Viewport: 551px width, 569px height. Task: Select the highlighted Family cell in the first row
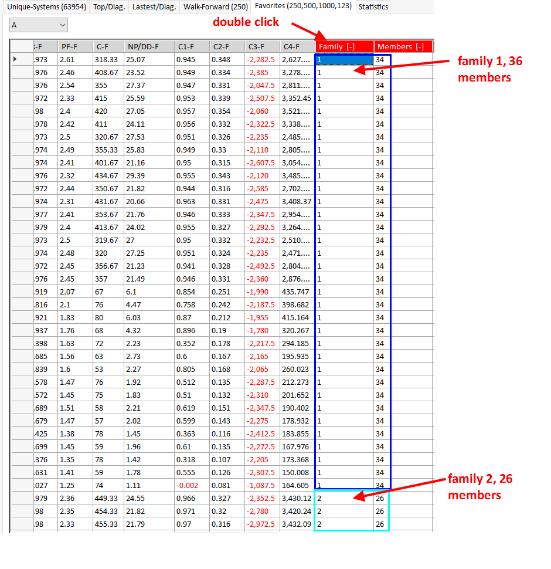344,59
